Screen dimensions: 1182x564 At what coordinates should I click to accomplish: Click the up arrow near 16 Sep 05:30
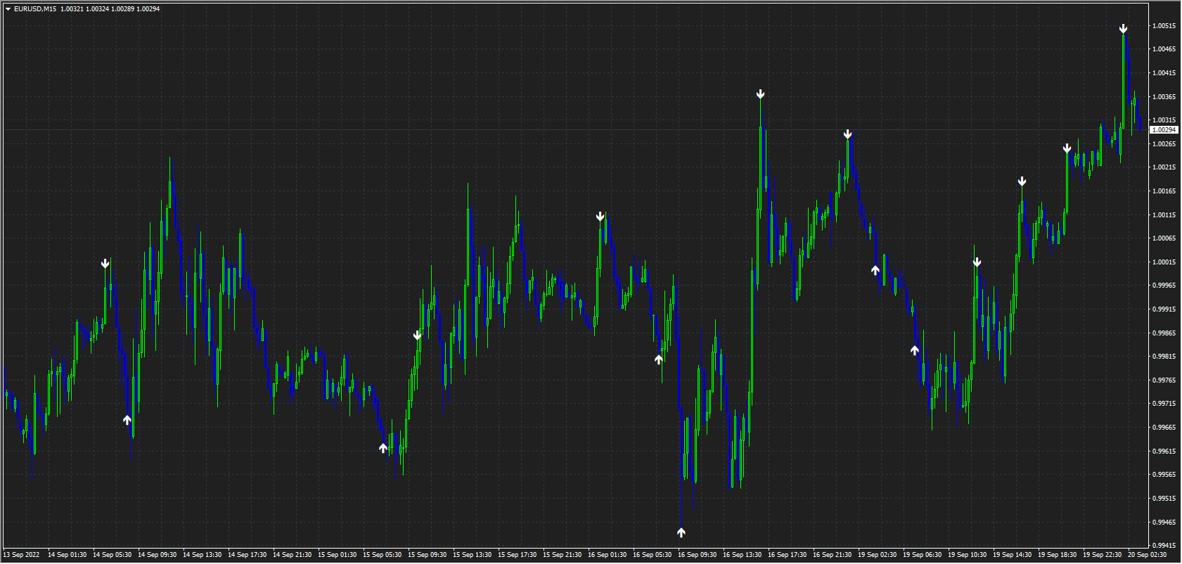(659, 359)
